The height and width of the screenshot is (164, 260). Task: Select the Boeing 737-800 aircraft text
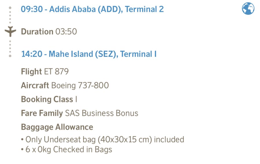click(x=80, y=85)
